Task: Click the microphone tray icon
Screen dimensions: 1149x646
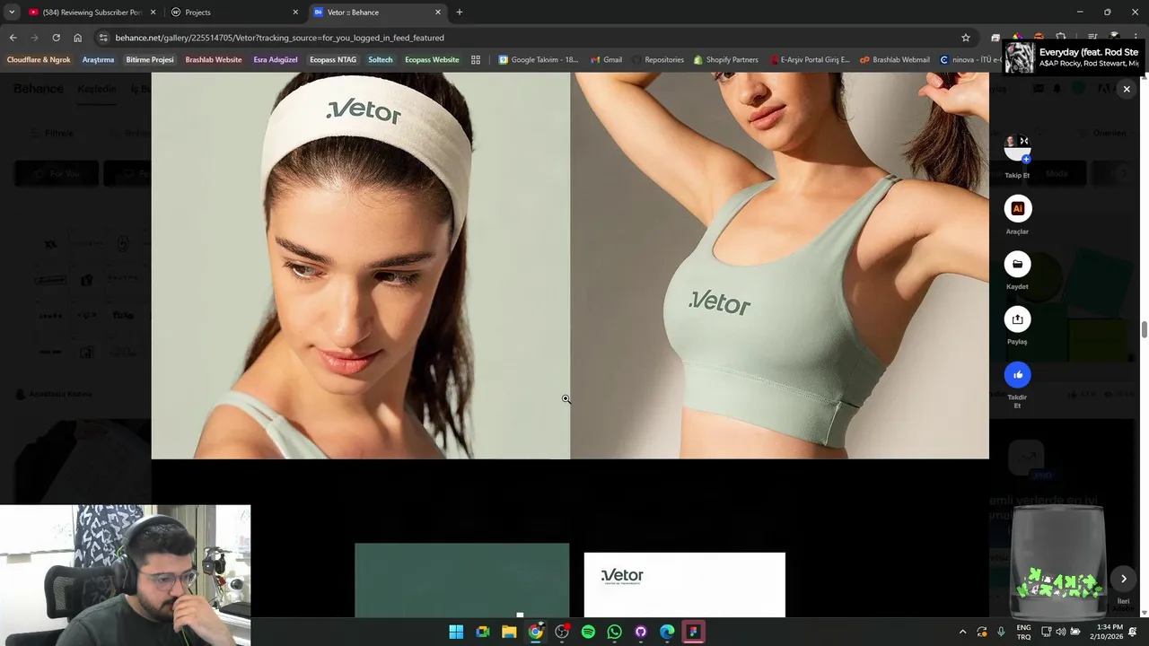Action: coord(1001,632)
